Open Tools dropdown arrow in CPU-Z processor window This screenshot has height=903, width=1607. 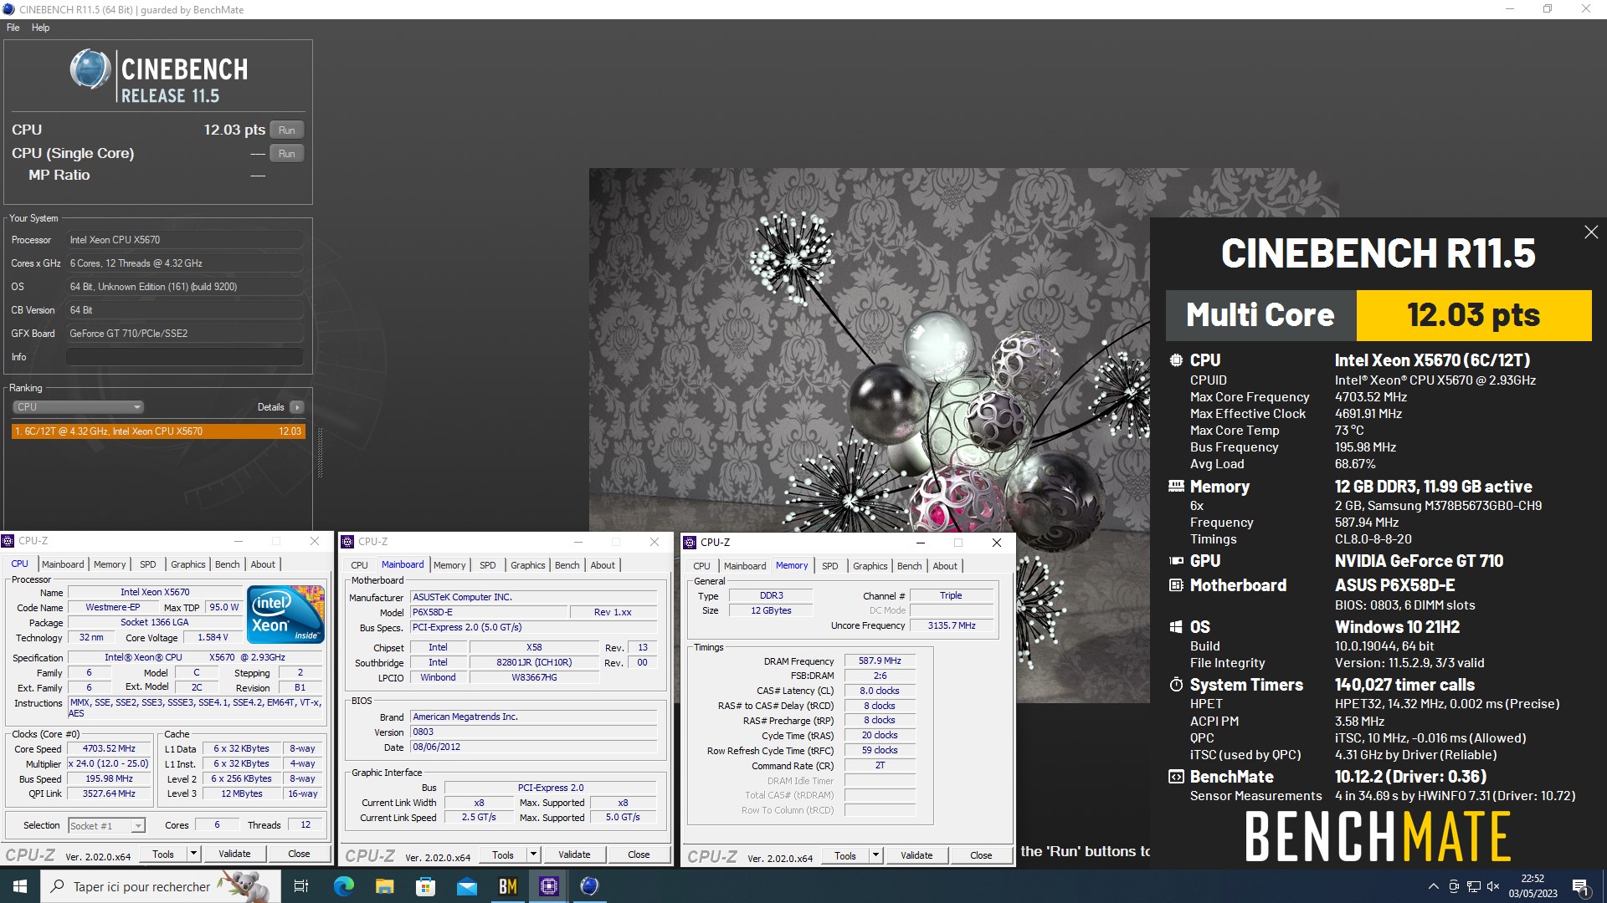[x=193, y=854]
